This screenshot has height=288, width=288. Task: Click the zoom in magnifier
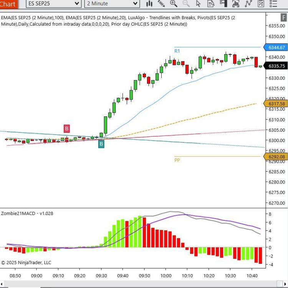tap(174, 4)
